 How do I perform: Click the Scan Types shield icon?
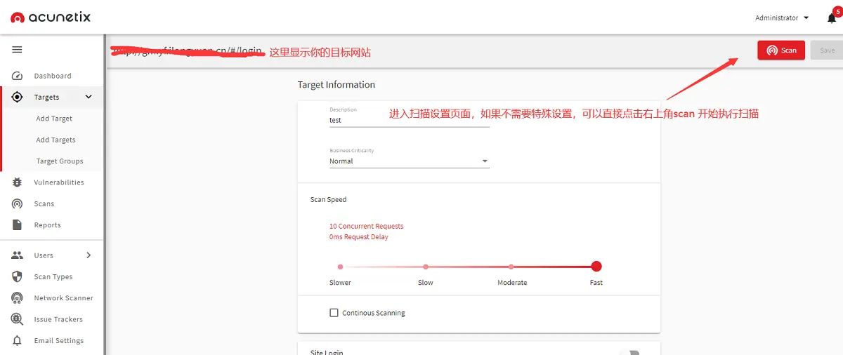pyautogui.click(x=18, y=277)
